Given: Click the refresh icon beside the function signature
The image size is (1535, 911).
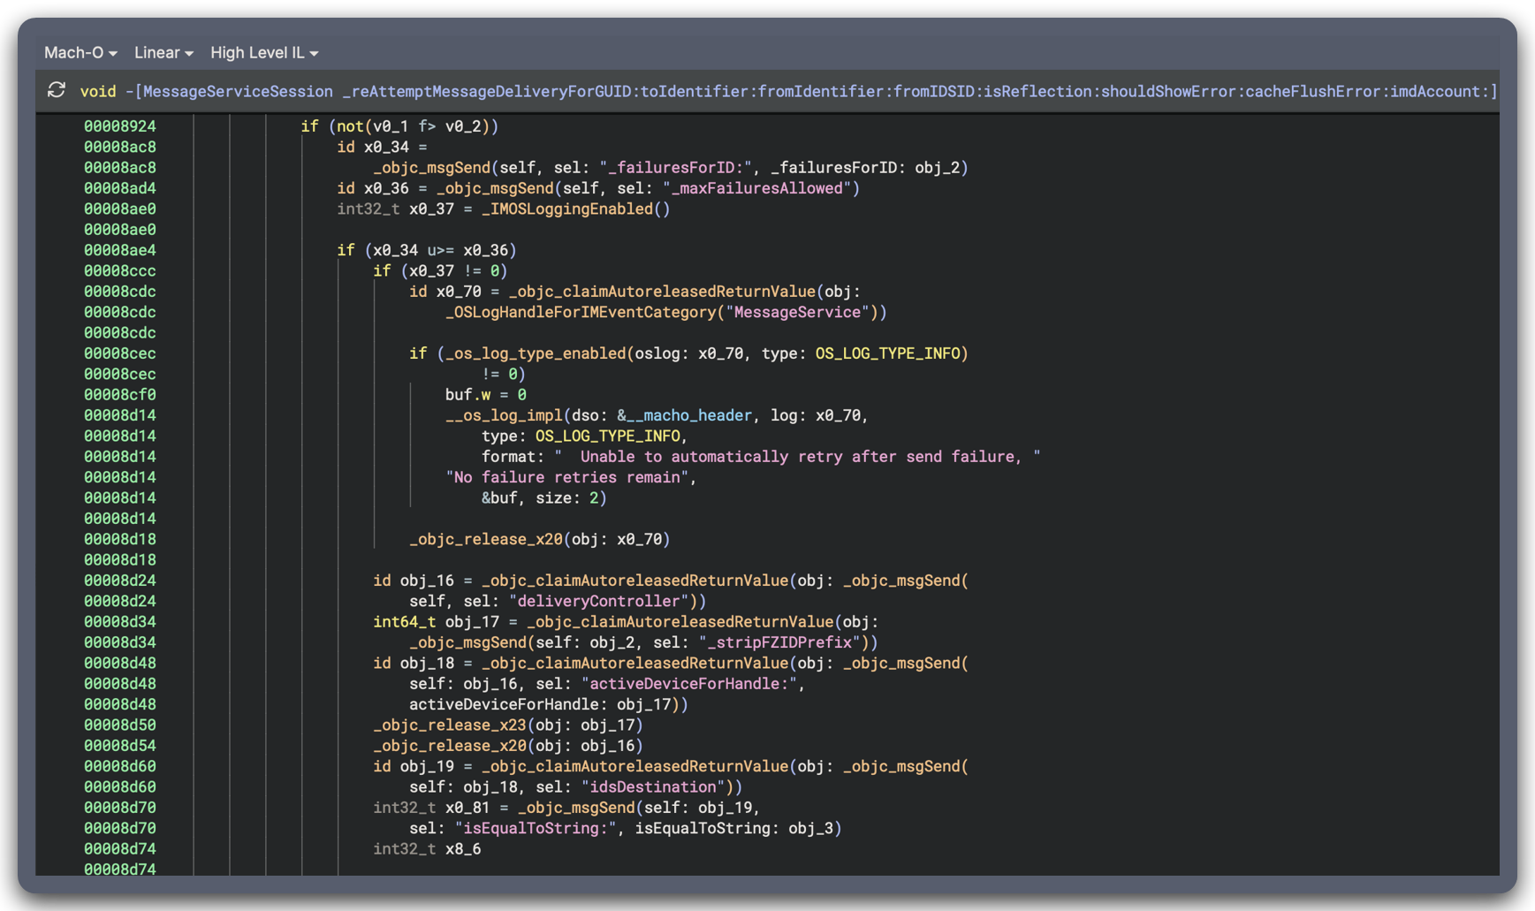Looking at the screenshot, I should 57,90.
